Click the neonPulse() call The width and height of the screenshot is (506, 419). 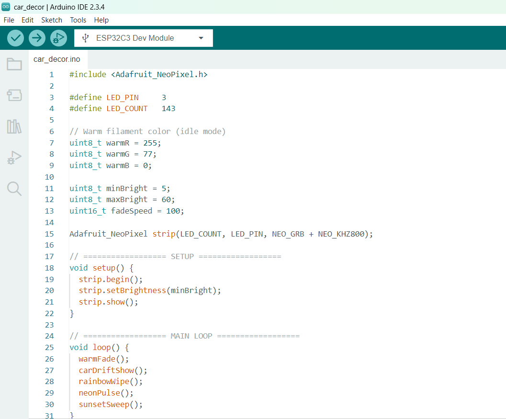click(106, 393)
